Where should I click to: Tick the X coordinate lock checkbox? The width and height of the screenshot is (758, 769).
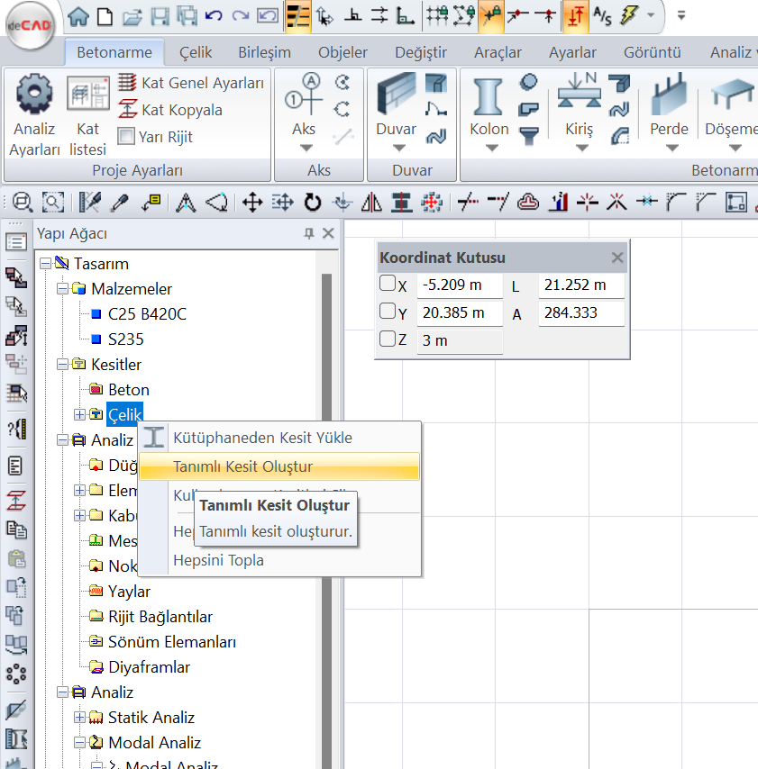[x=388, y=285]
